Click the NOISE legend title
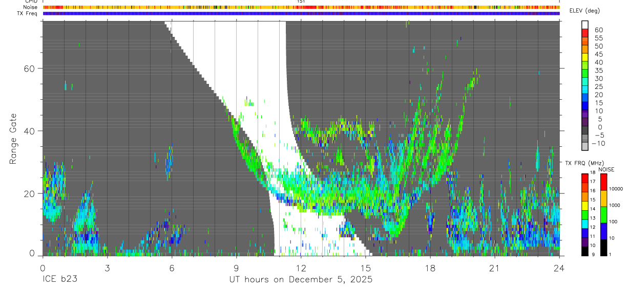The image size is (629, 290). pyautogui.click(x=606, y=169)
